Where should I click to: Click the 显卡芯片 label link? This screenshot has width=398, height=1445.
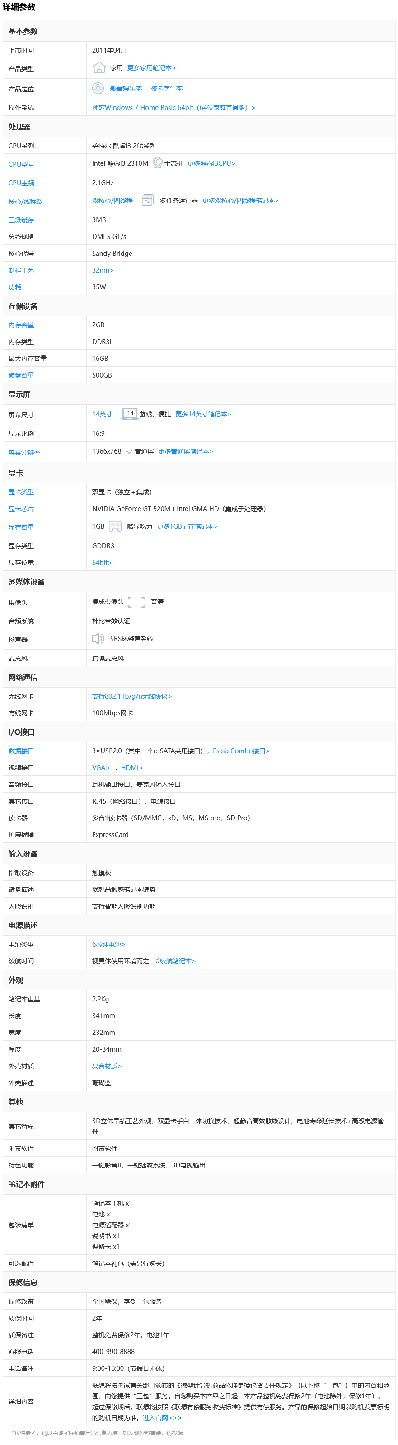[x=21, y=509]
